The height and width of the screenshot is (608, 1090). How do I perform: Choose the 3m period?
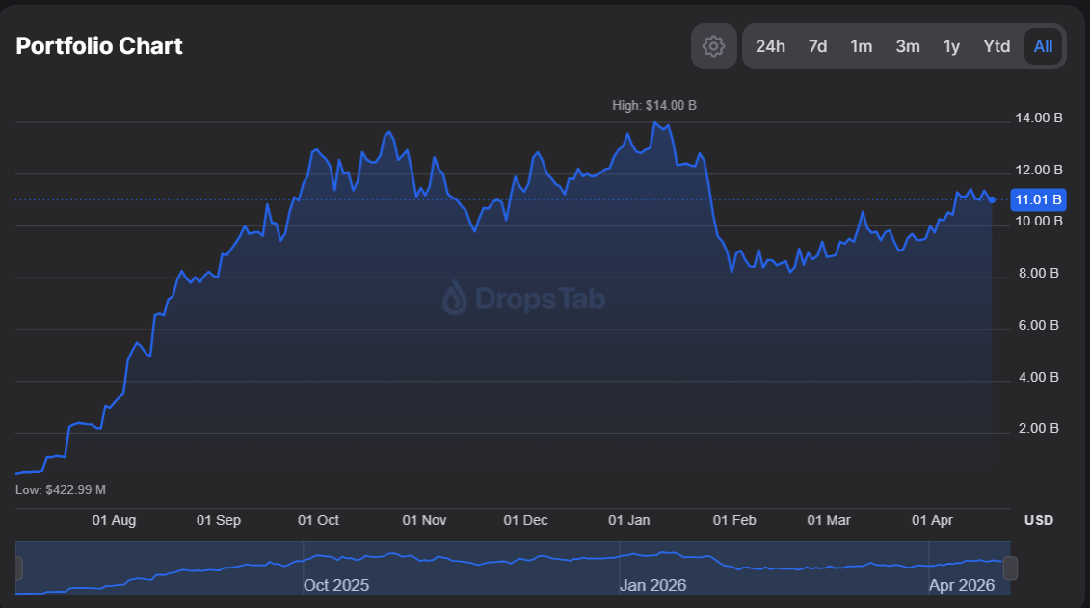point(907,45)
